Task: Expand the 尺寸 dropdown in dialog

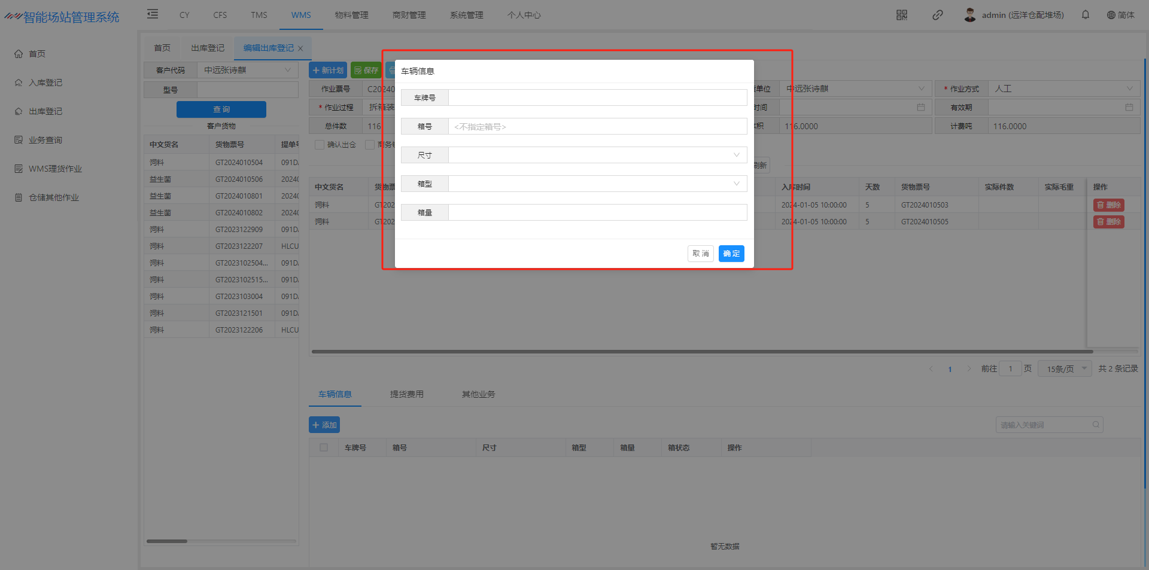Action: click(x=597, y=155)
